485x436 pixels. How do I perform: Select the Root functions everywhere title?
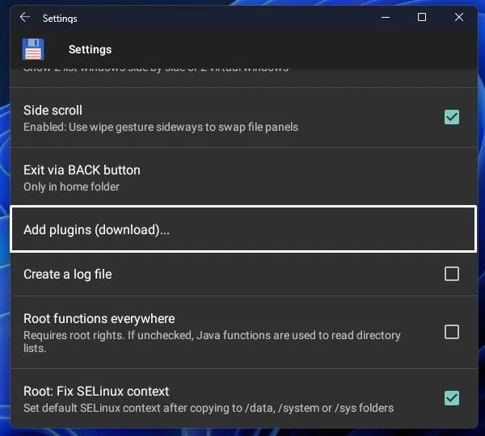99,319
